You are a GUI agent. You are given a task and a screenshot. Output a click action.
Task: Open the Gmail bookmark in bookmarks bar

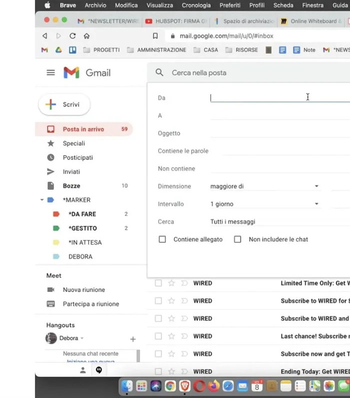[x=44, y=50]
